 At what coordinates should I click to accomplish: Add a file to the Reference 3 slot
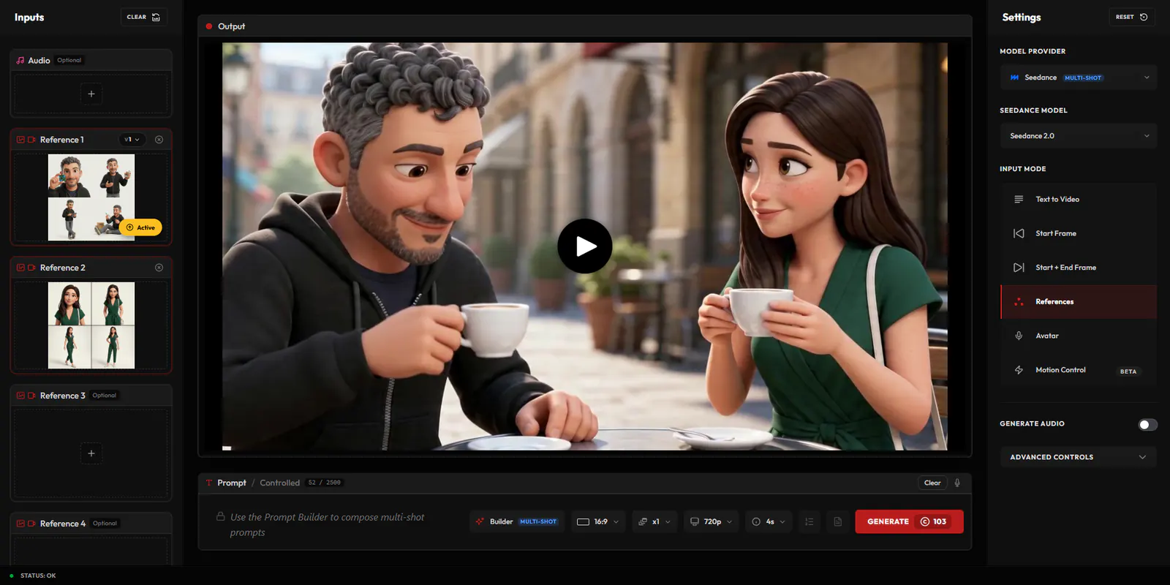coord(91,453)
